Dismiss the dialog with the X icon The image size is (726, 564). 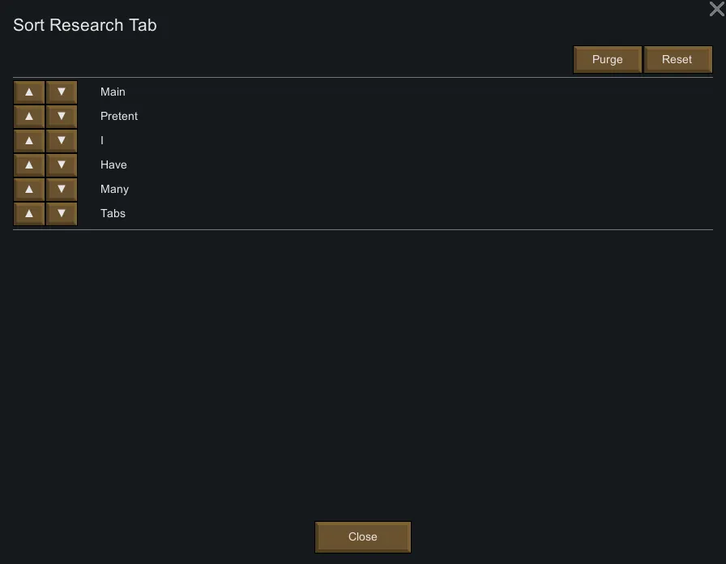[716, 10]
